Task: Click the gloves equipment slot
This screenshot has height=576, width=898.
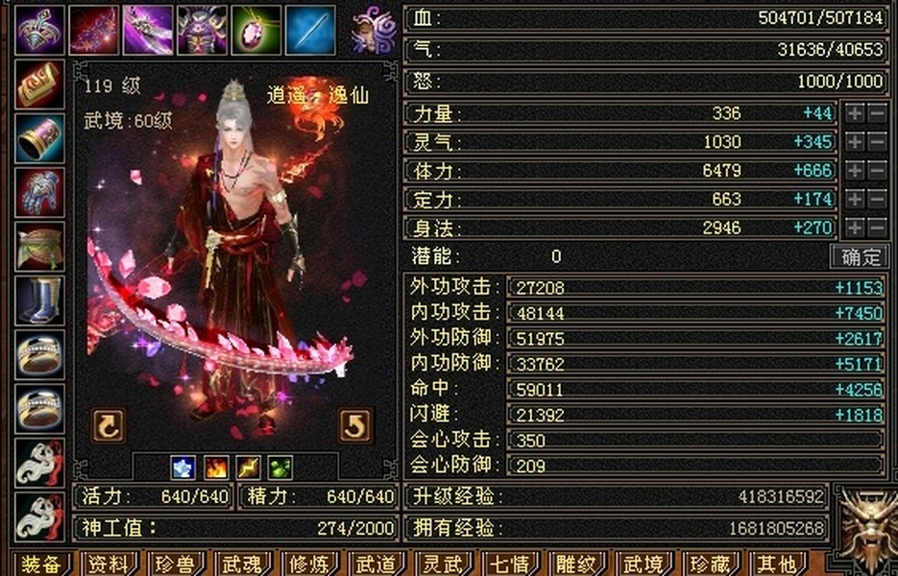Action: point(39,192)
